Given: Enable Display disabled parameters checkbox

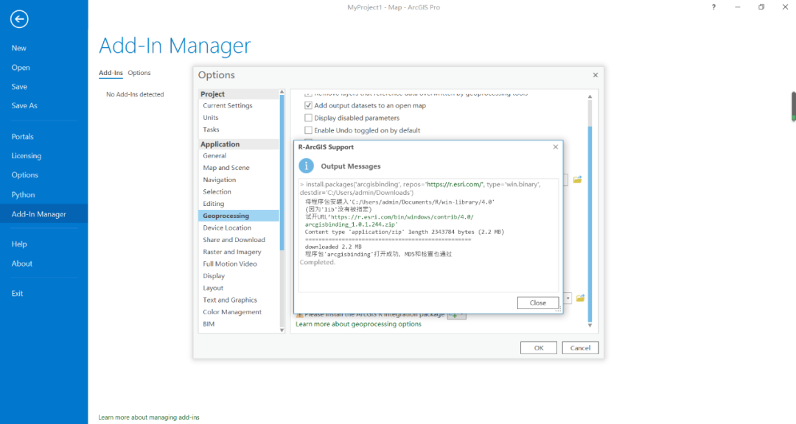Looking at the screenshot, I should 308,118.
